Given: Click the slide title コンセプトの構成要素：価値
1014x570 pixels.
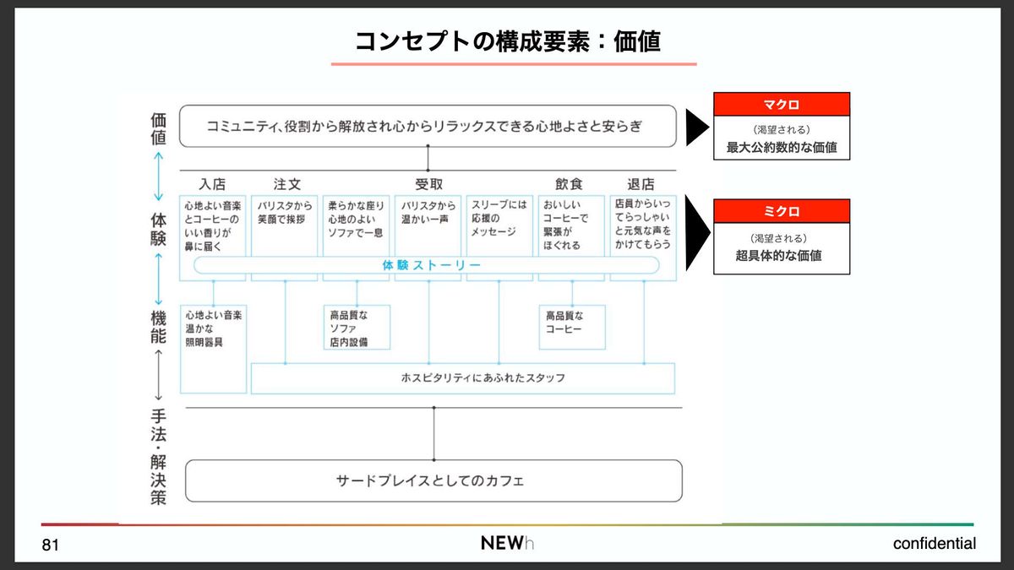Looking at the screenshot, I should 507,41.
